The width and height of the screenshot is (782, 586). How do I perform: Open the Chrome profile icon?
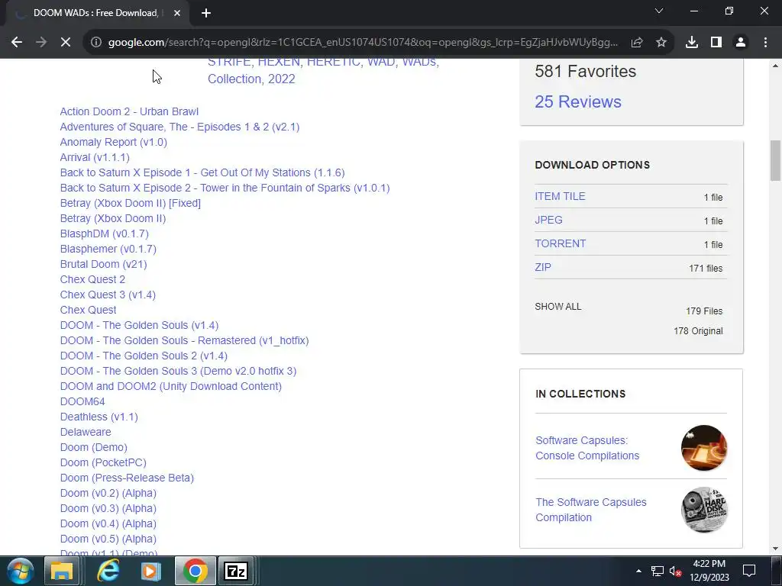coord(741,43)
